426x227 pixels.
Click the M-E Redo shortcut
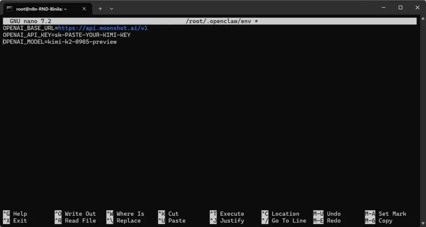pos(327,220)
